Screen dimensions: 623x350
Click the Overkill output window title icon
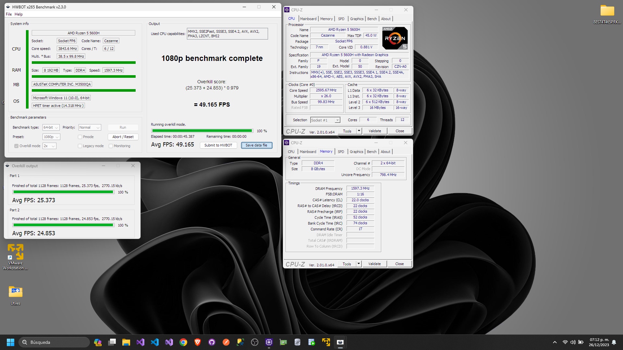tap(7, 166)
